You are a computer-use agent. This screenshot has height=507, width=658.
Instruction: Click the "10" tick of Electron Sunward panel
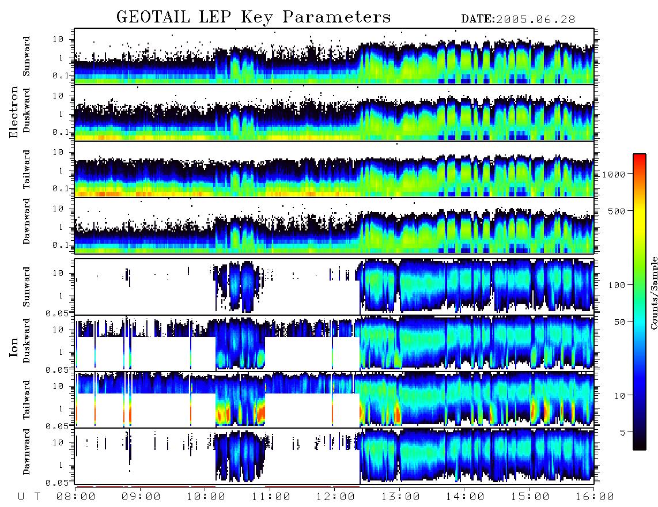[x=58, y=39]
